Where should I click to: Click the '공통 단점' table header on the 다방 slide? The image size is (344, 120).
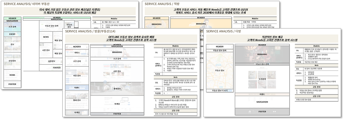316,96
